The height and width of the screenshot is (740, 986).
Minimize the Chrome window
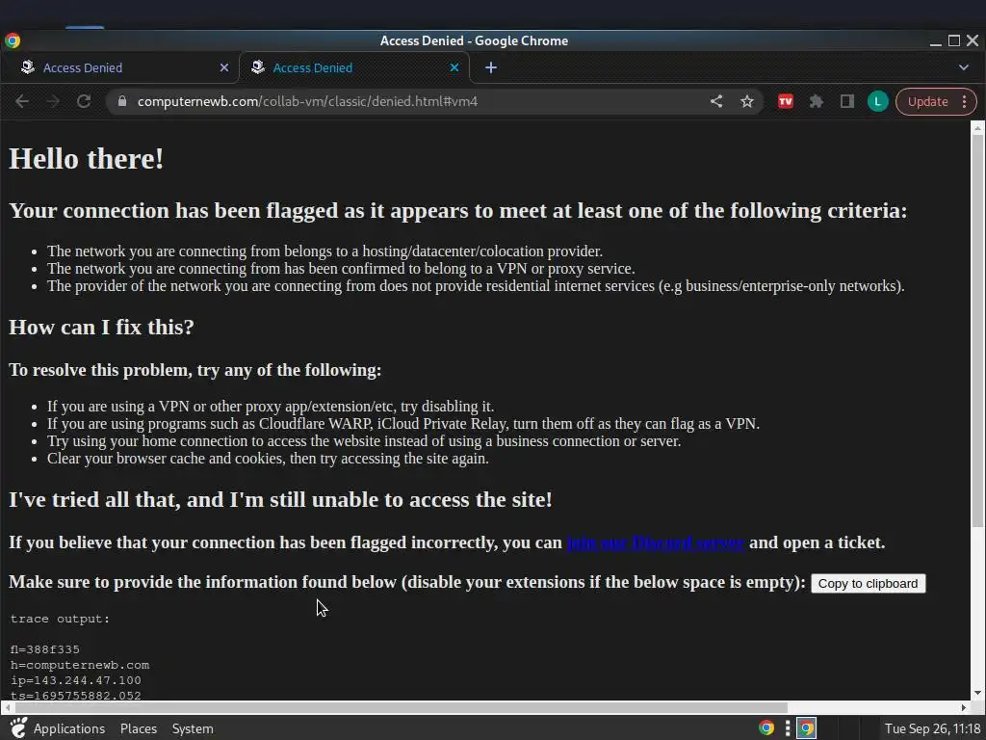click(x=936, y=40)
